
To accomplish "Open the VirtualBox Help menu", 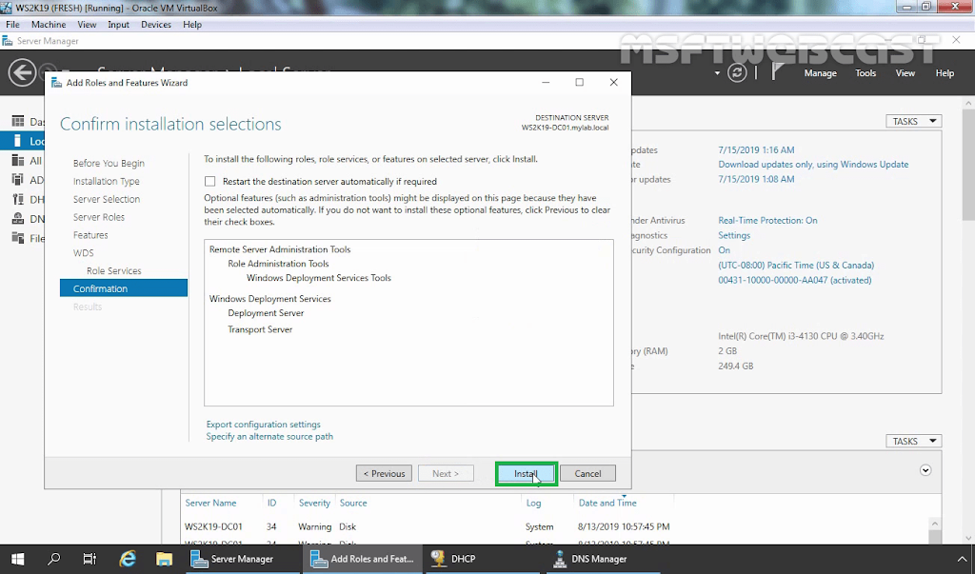I will 192,24.
